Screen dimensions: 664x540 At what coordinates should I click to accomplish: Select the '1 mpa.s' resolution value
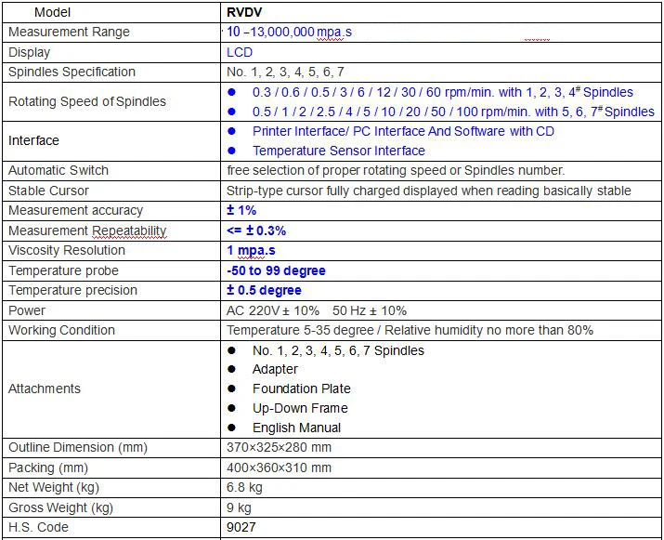(251, 250)
